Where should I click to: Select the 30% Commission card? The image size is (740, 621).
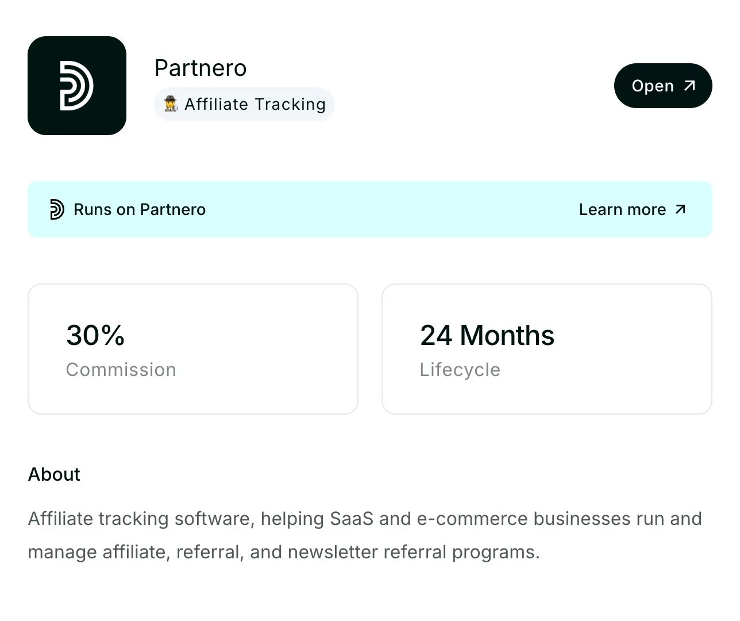pyautogui.click(x=193, y=349)
